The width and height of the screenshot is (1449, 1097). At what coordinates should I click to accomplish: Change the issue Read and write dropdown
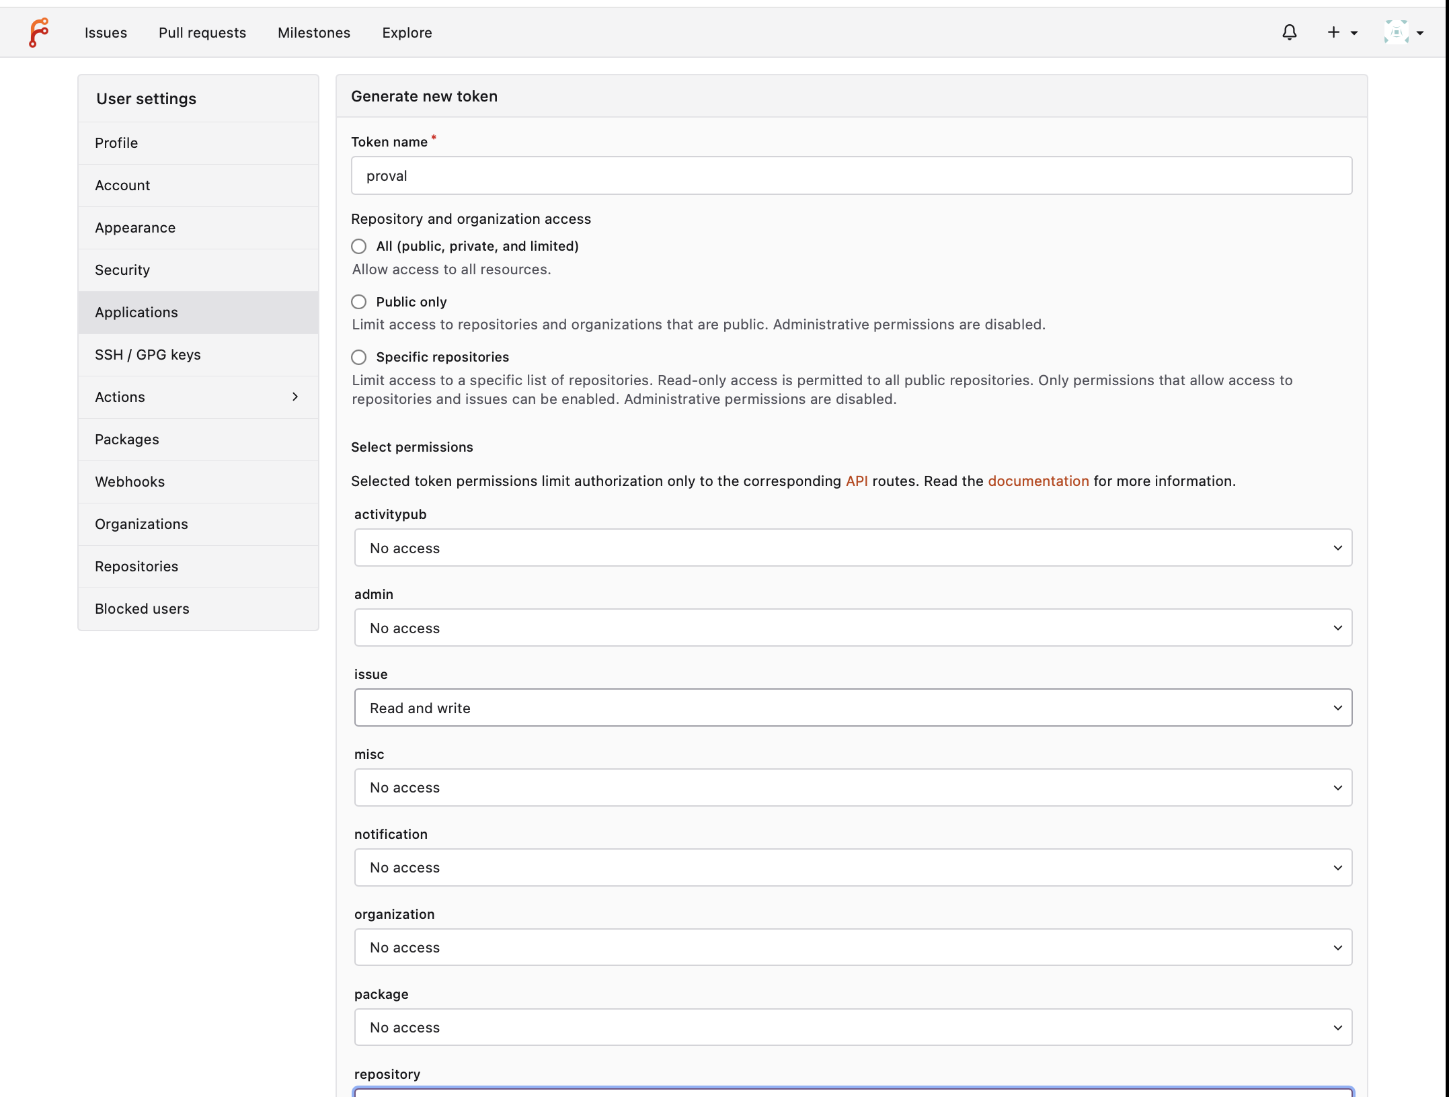click(853, 708)
